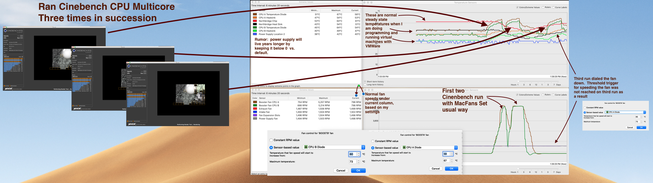Viewport: 653px width, 183px height.
Task: Click Cancel in BOOSTA dialog showing 59
Action: pyautogui.click(x=436, y=168)
